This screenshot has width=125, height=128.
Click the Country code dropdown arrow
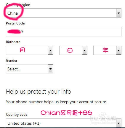[x=119, y=123]
